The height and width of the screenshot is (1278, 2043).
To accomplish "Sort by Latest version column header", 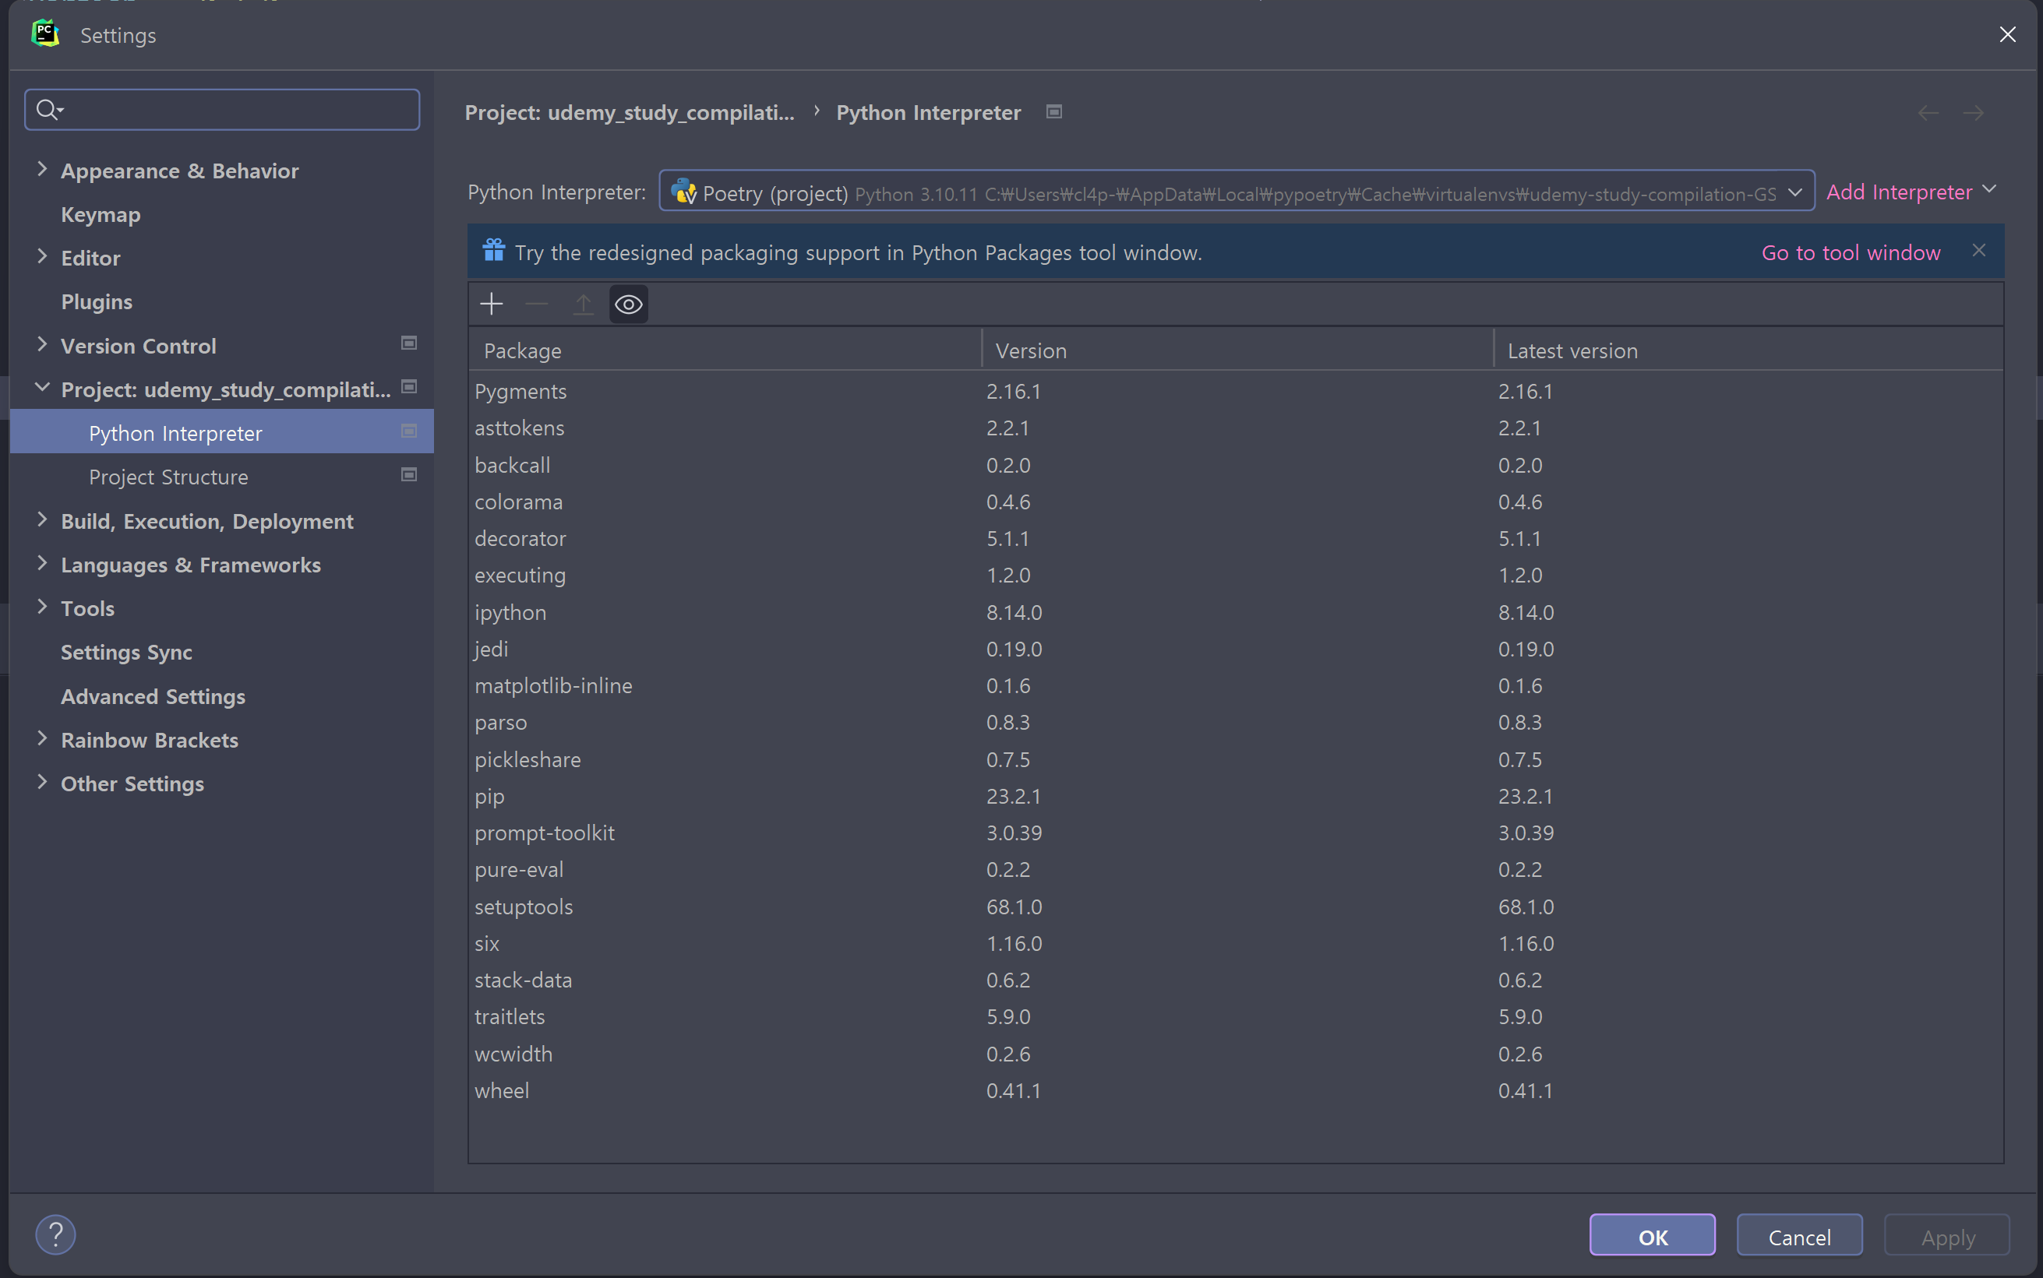I will (1748, 350).
